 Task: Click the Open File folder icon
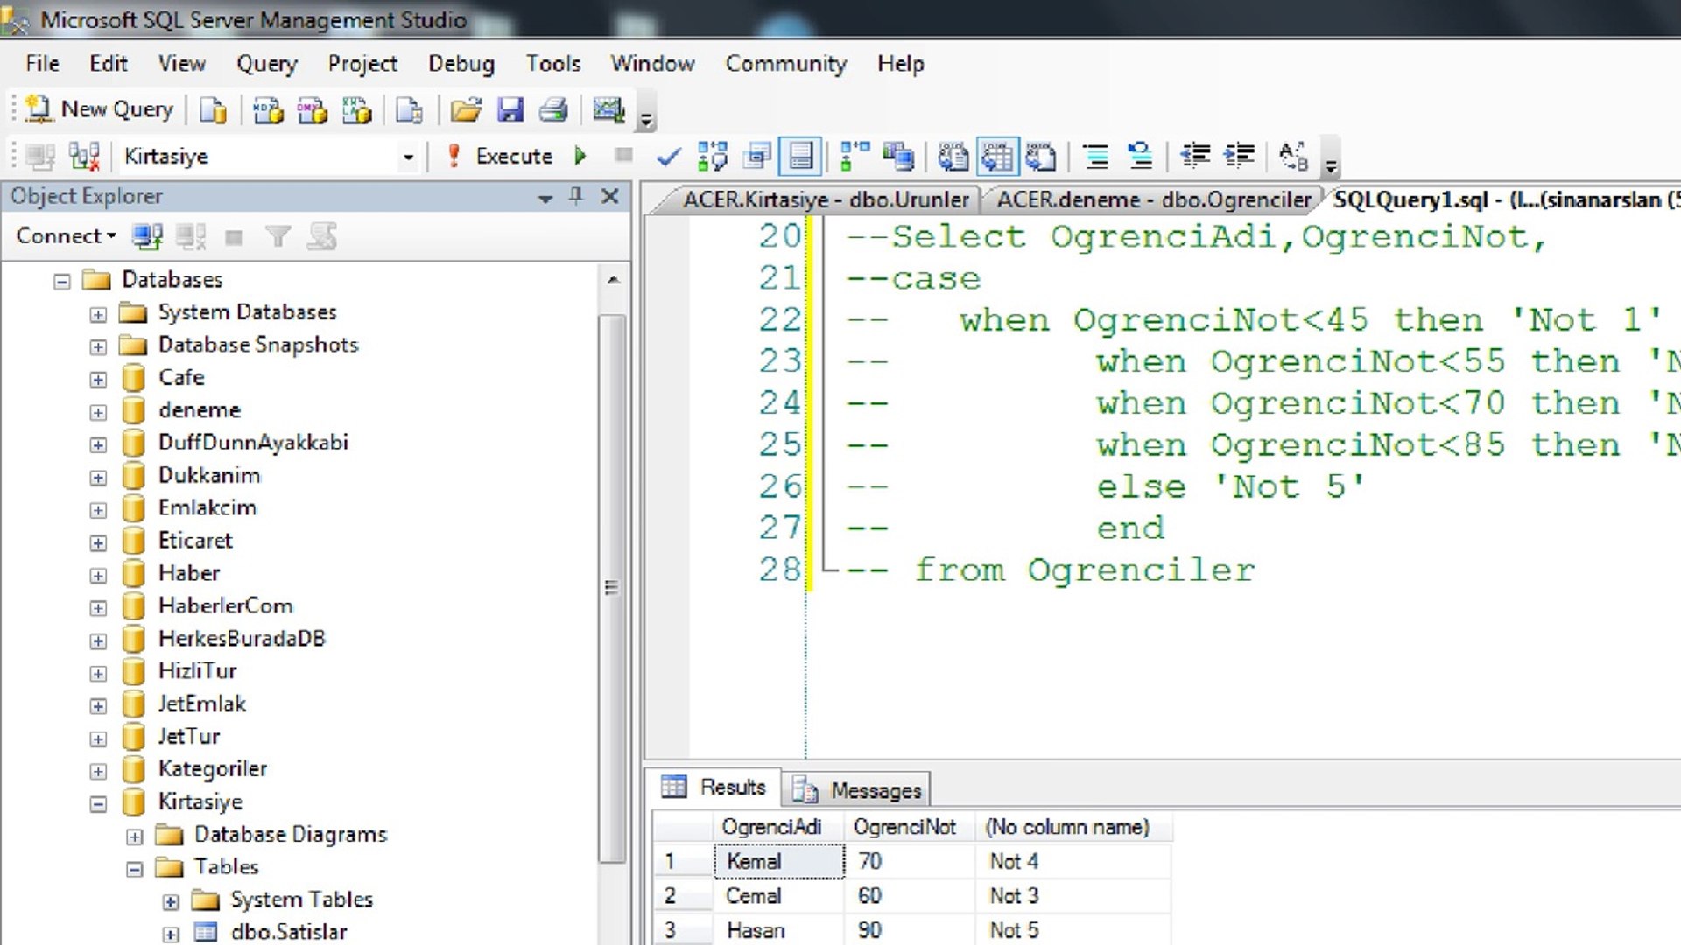[x=466, y=109]
